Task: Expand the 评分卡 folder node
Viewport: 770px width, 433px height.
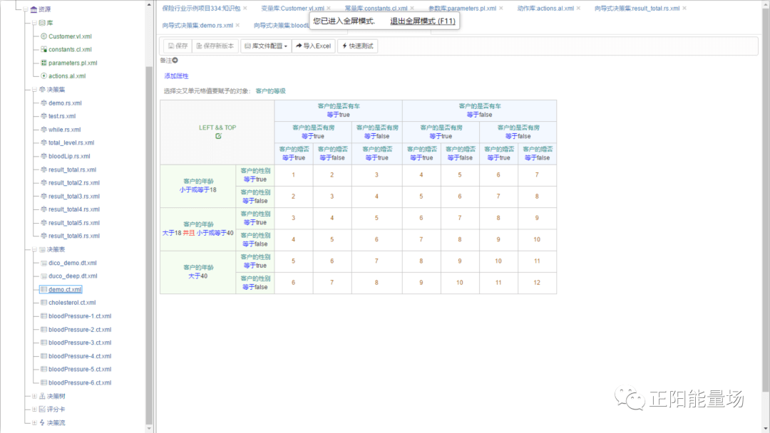Action: tap(34, 409)
